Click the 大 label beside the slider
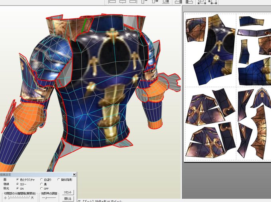Screen dimensions: 271x202 [x=32, y=198]
